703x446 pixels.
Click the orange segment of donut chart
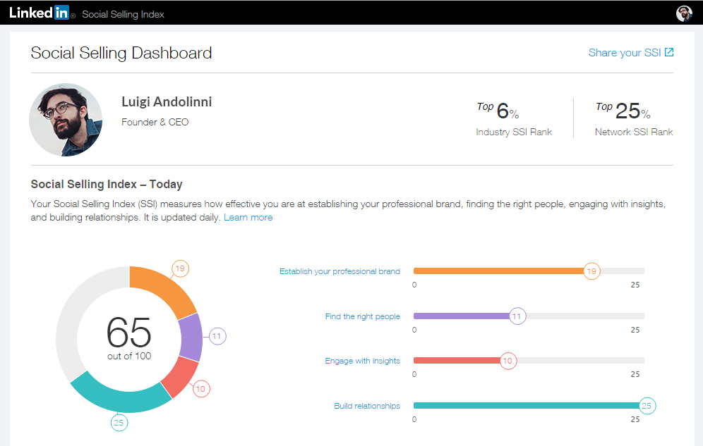pos(162,287)
